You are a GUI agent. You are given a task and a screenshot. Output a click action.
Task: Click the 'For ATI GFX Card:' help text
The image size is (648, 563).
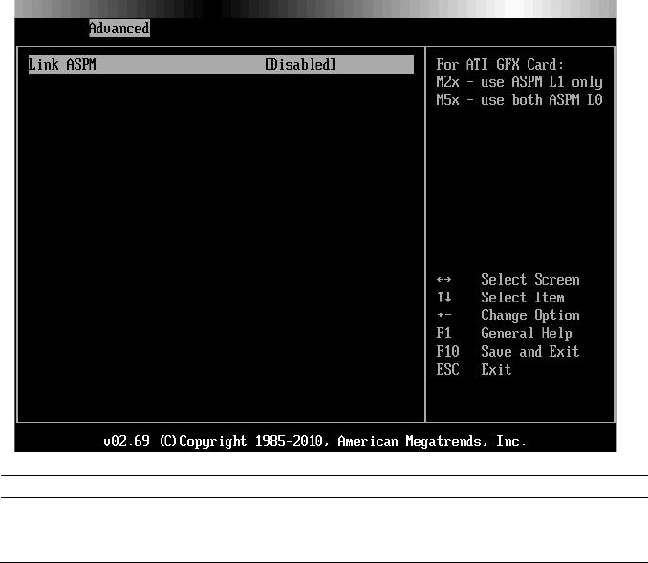point(500,64)
